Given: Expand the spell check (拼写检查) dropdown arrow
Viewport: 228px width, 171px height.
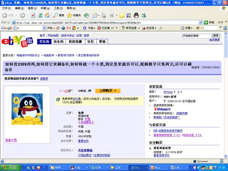Looking at the screenshot, I should coord(139,28).
